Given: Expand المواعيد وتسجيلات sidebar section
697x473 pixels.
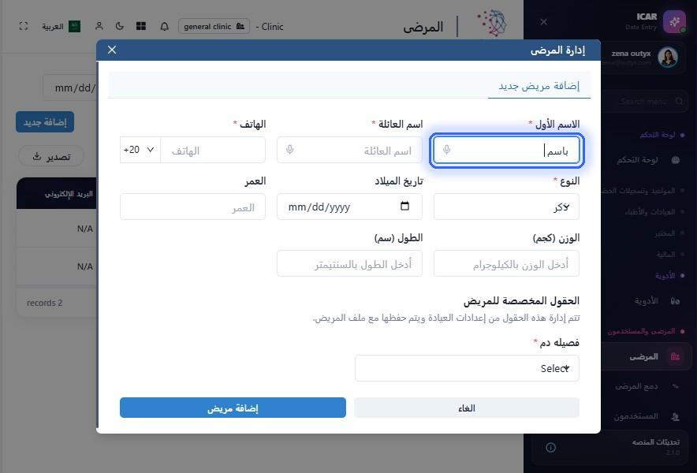Looking at the screenshot, I should pyautogui.click(x=643, y=190).
